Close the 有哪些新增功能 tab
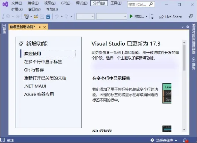 [45, 27]
